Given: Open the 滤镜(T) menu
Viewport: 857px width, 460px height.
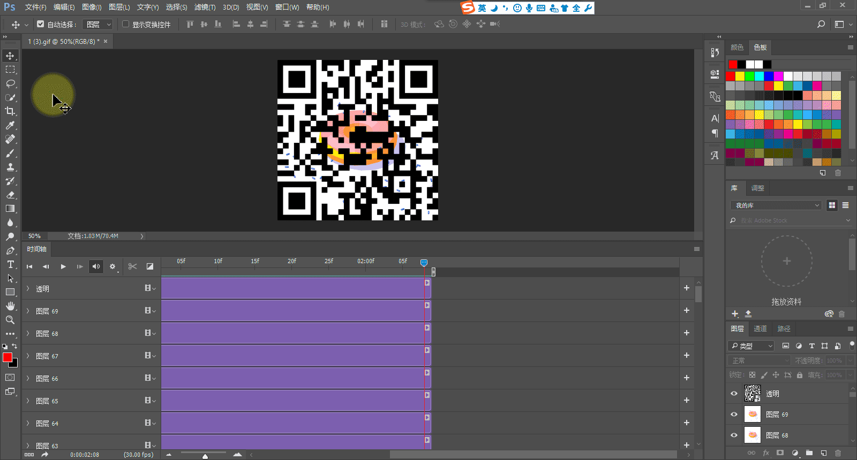Looking at the screenshot, I should (x=205, y=7).
